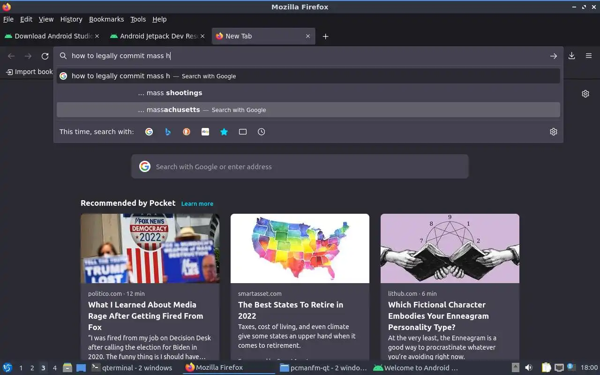Click the 18:00 clock

pyautogui.click(x=589, y=368)
